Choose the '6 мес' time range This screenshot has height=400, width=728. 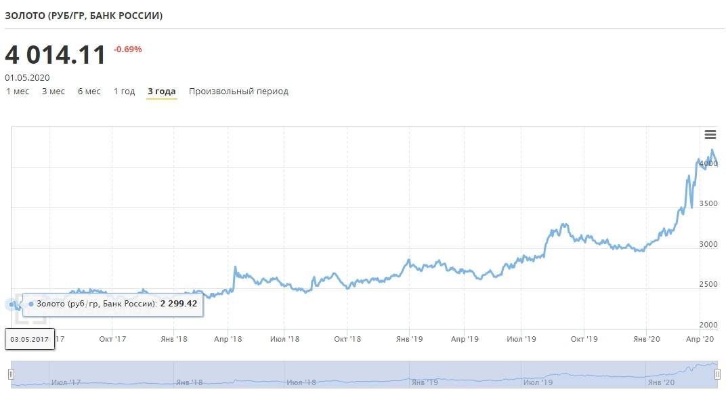[x=89, y=92]
